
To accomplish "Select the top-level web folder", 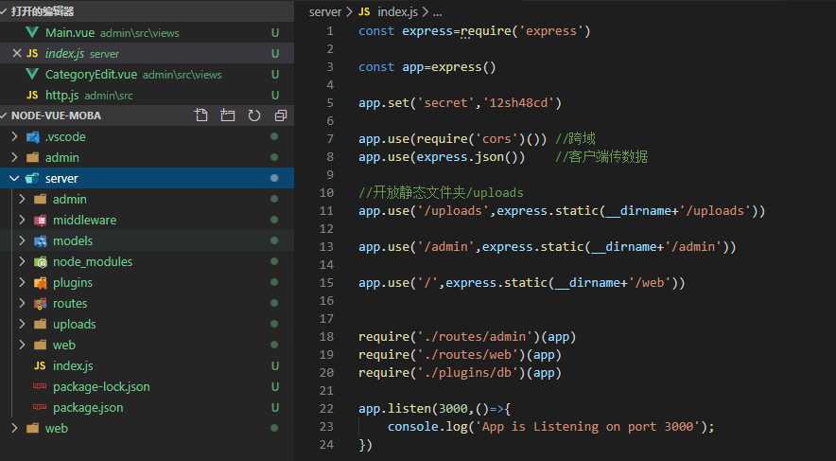I will tap(57, 428).
